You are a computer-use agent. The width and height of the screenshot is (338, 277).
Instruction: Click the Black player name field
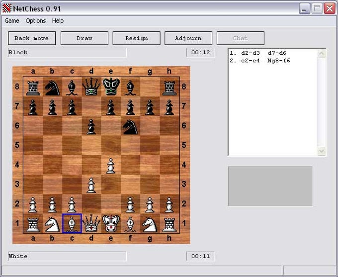coord(67,52)
